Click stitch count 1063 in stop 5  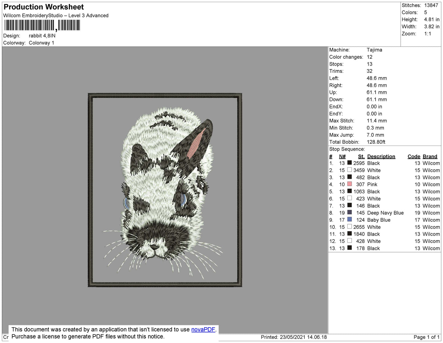359,191
